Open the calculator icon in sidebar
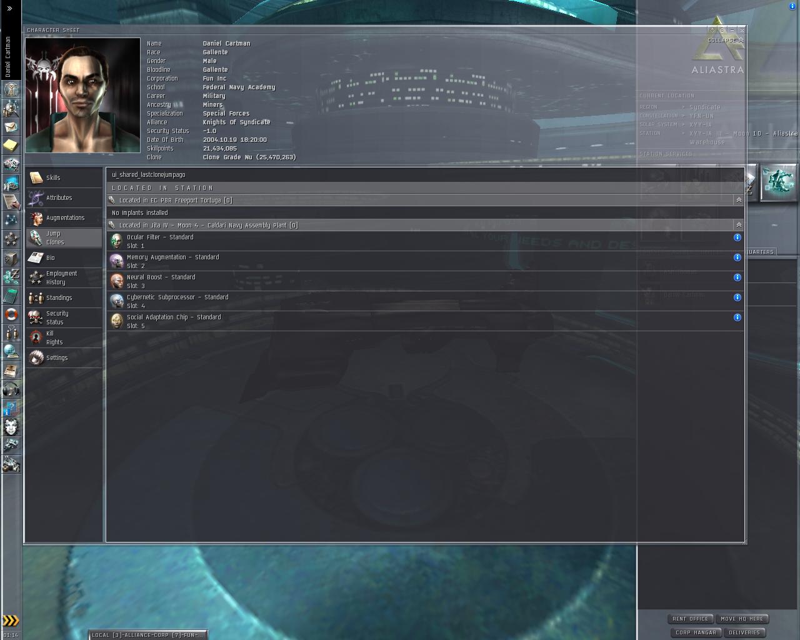800x640 pixels. [x=11, y=296]
